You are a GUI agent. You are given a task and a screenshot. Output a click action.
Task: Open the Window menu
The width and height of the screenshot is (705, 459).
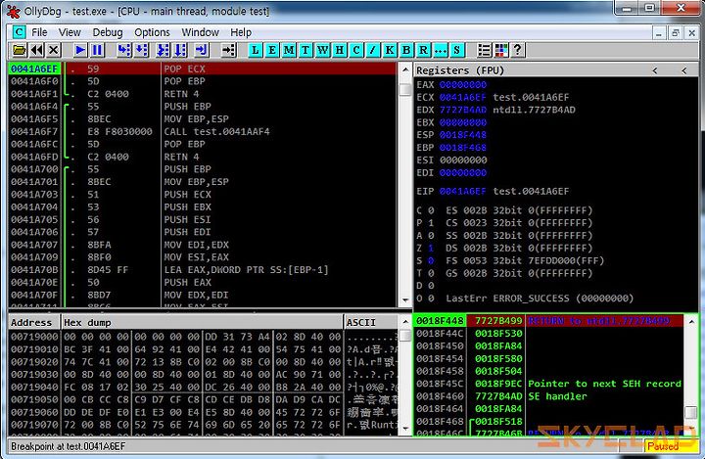[x=200, y=32]
